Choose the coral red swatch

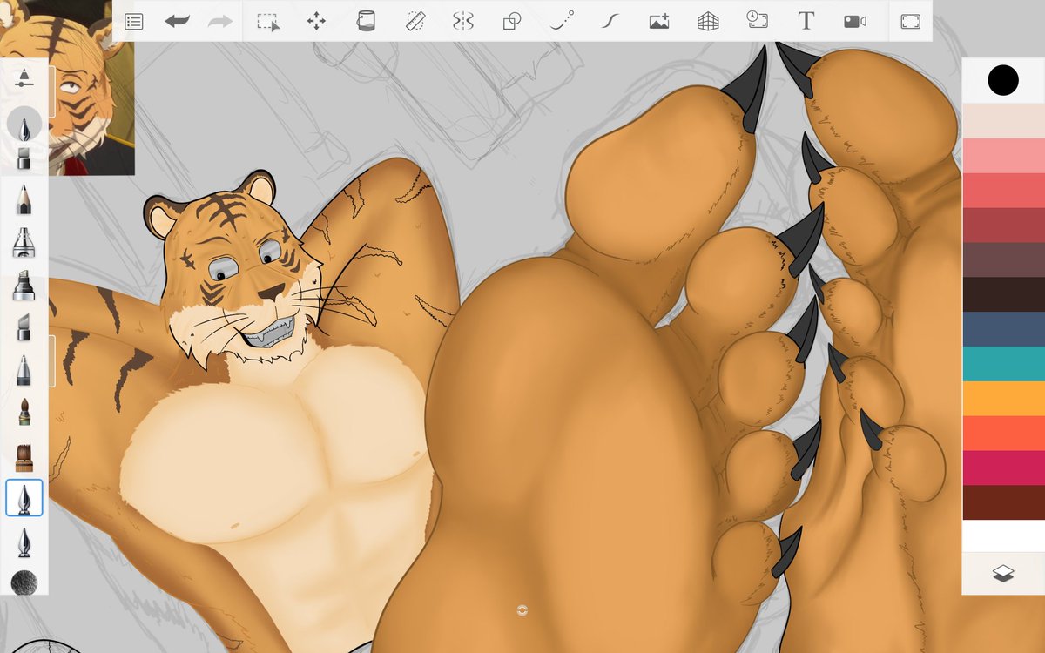pos(1003,190)
